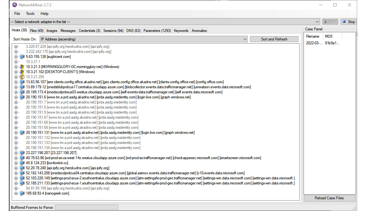
Task: Switch to the Messages tab
Action: pyautogui.click(x=68, y=30)
